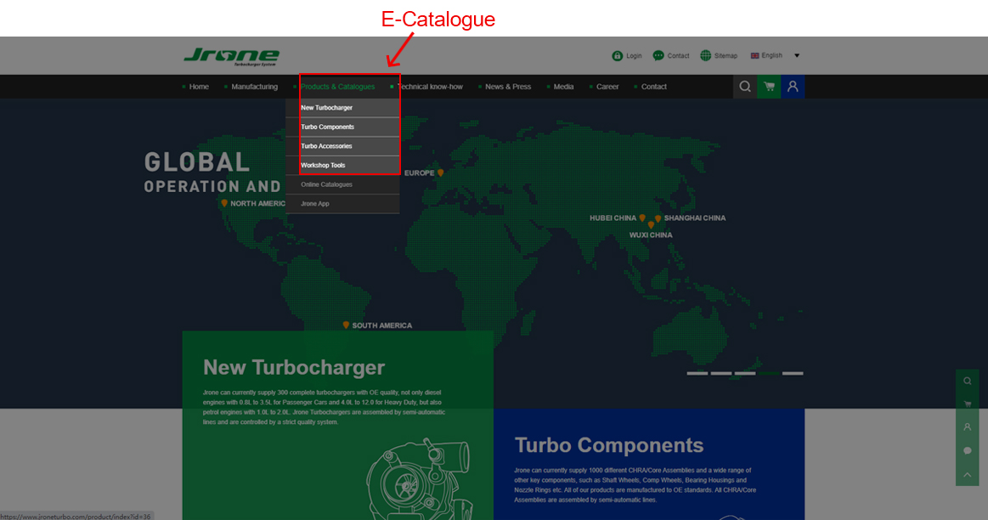This screenshot has width=988, height=520.
Task: Click the South America map pin
Action: pos(346,325)
